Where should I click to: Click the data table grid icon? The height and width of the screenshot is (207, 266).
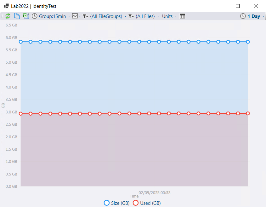[x=182, y=16]
